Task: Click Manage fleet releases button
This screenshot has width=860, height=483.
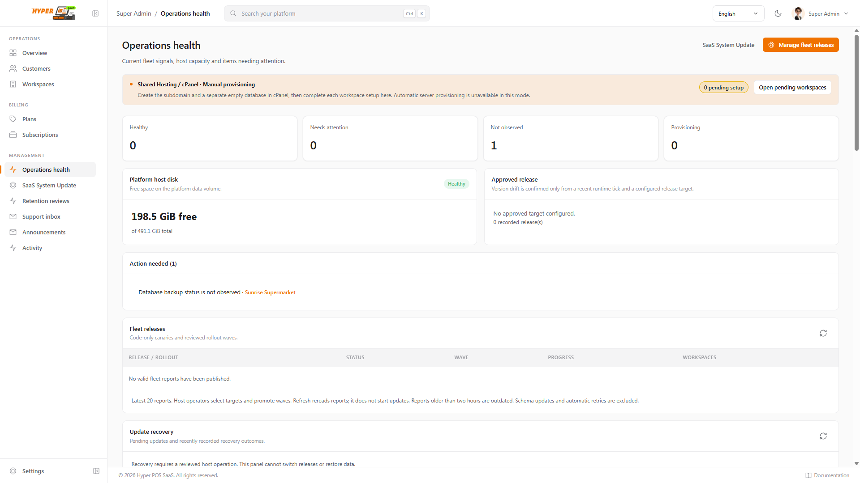Action: click(x=800, y=45)
